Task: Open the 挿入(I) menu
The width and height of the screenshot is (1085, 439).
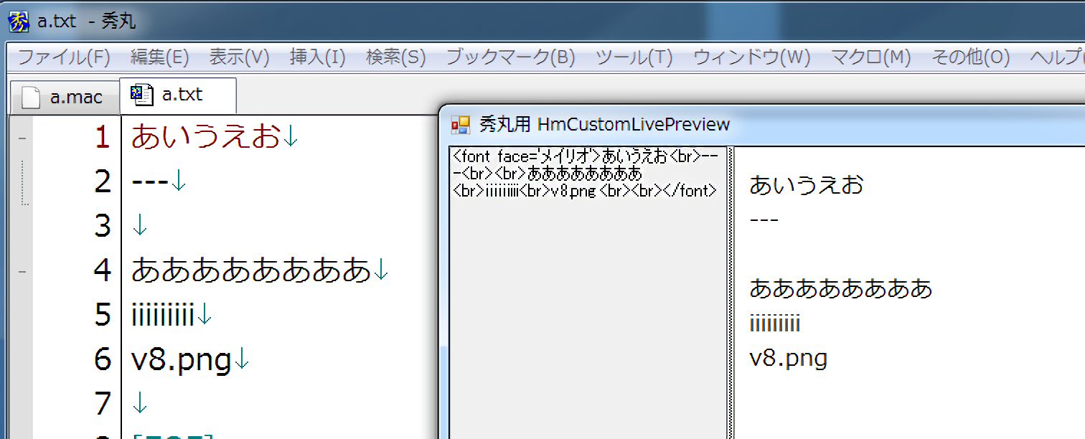Action: [317, 57]
